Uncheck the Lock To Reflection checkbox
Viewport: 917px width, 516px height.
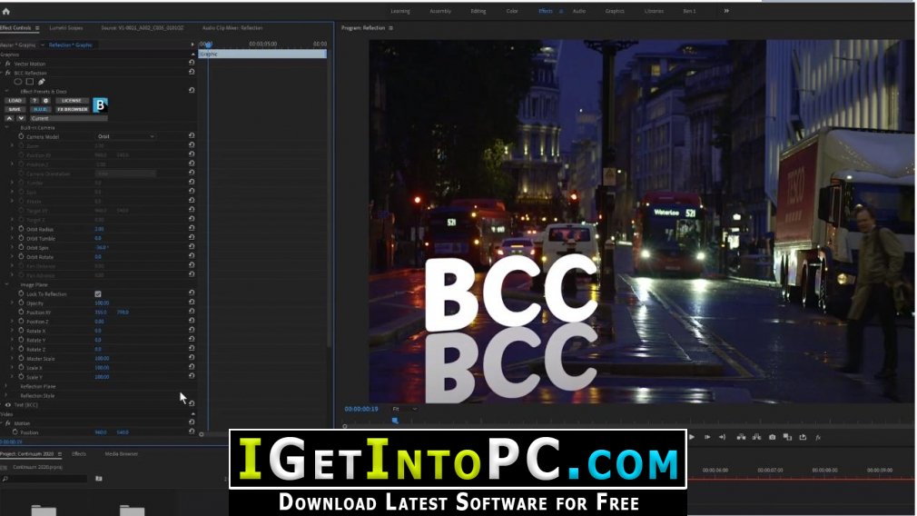(98, 293)
